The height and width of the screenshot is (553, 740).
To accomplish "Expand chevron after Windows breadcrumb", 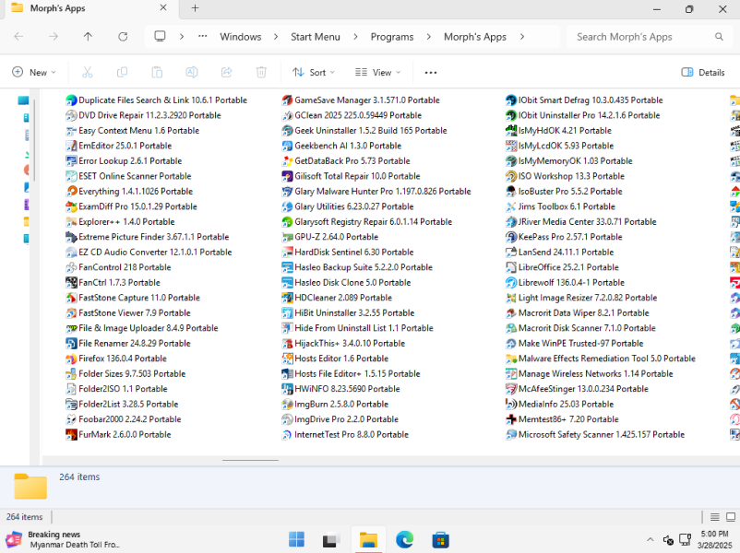I will tap(276, 37).
